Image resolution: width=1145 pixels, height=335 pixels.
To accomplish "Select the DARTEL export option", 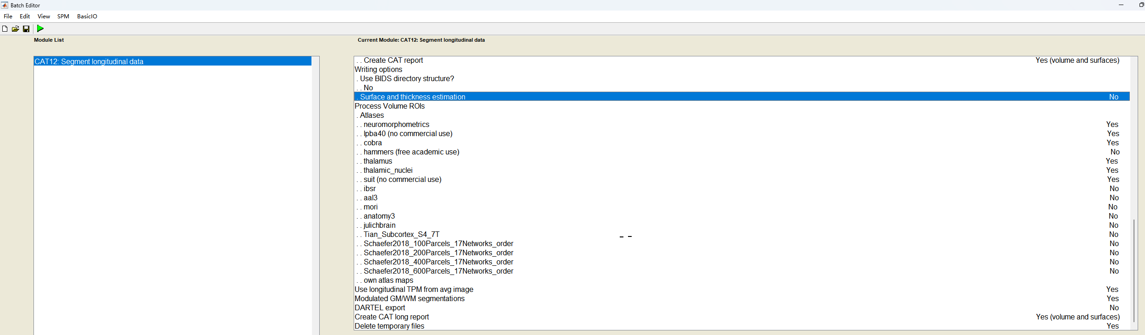I will [x=380, y=308].
